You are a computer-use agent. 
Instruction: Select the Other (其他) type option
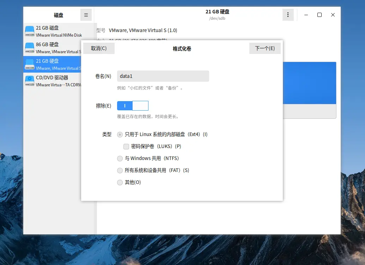(x=120, y=183)
